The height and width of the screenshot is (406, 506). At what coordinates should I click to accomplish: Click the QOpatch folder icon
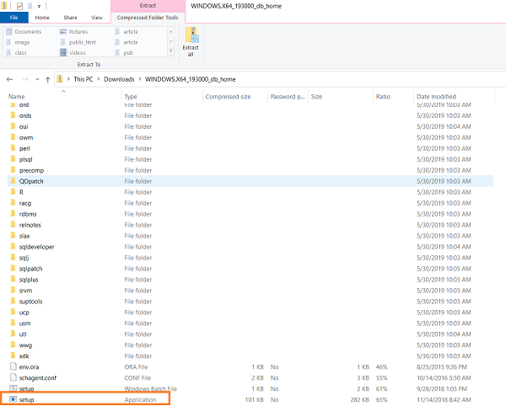[x=13, y=181]
